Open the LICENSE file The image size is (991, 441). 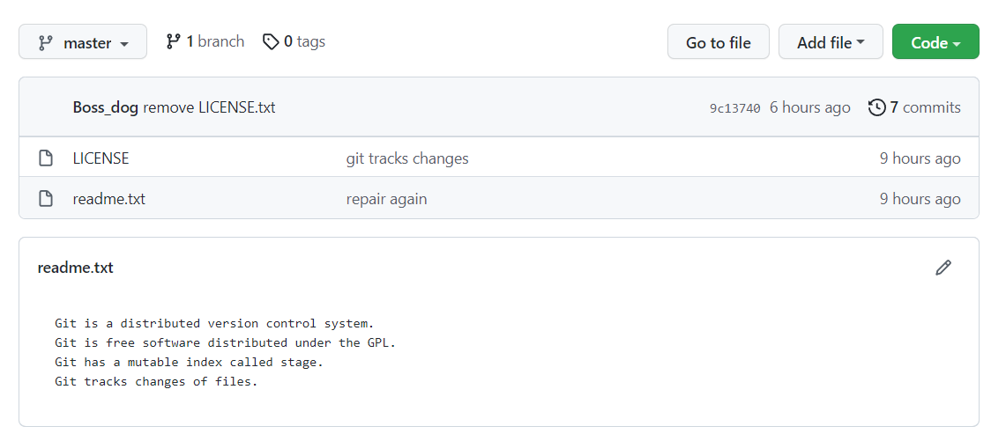[101, 158]
